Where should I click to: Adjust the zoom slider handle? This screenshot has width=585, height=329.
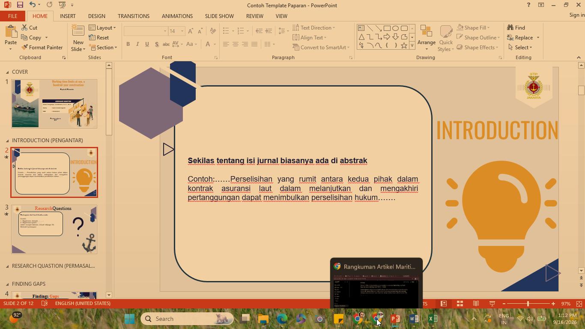point(528,303)
